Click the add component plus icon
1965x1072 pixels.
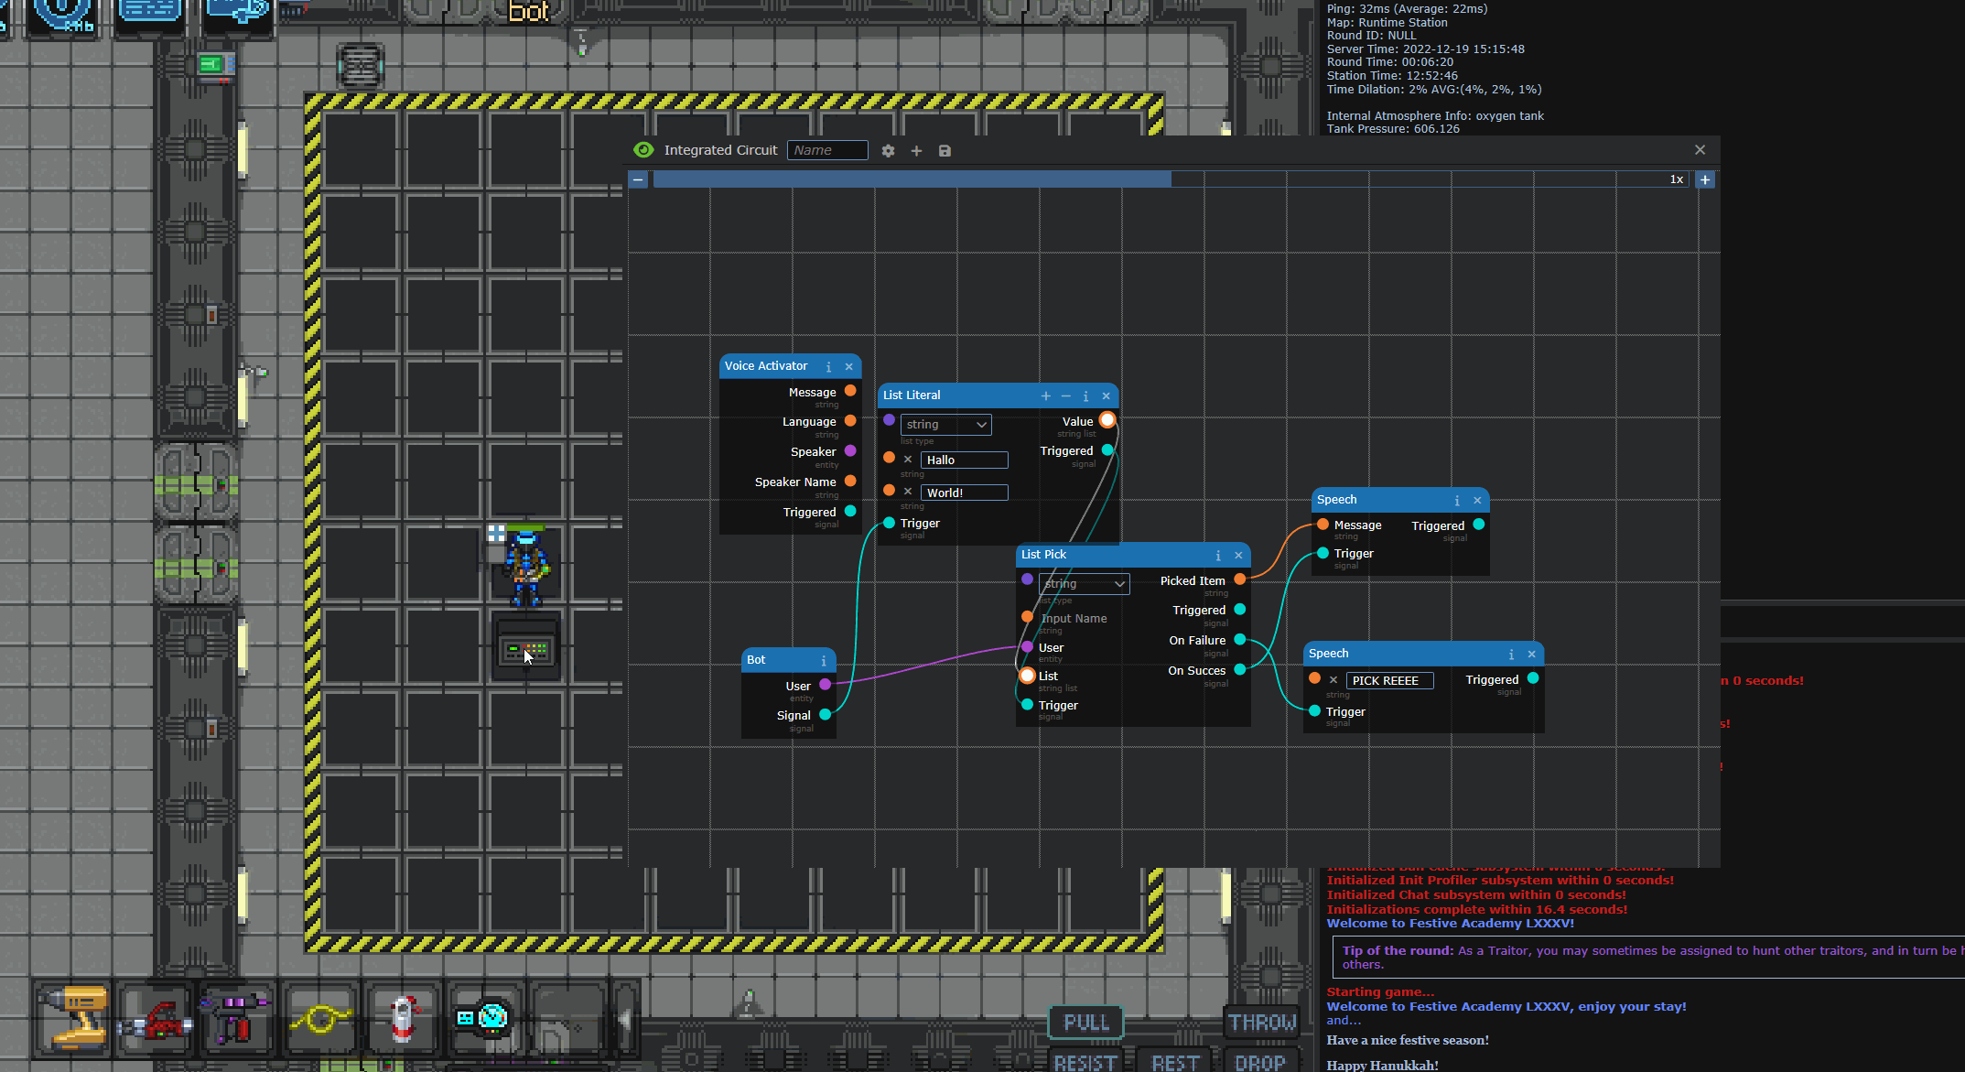tap(916, 151)
